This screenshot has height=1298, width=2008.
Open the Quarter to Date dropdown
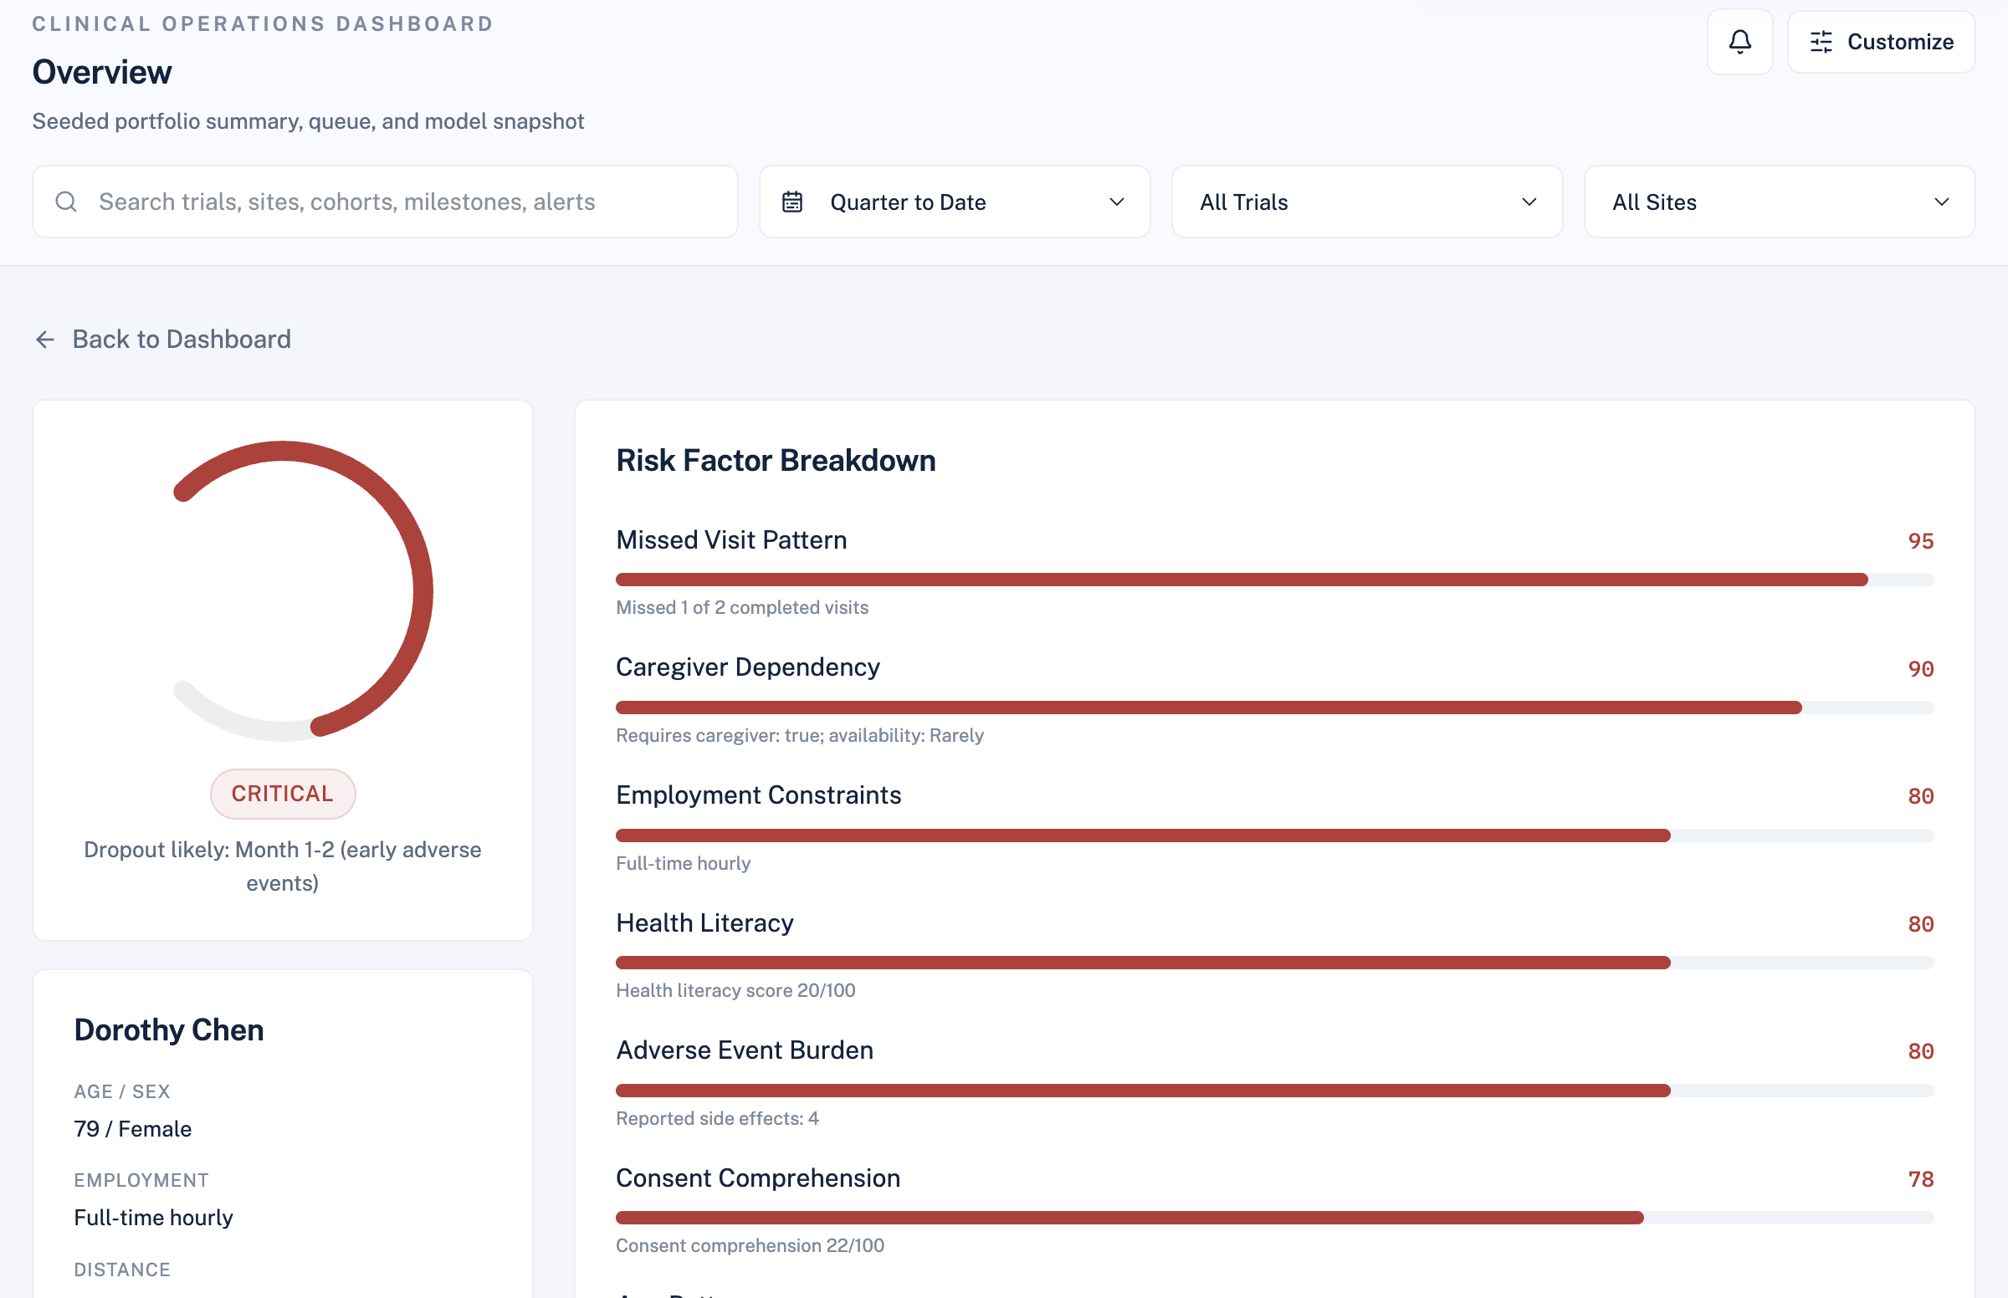click(x=954, y=202)
